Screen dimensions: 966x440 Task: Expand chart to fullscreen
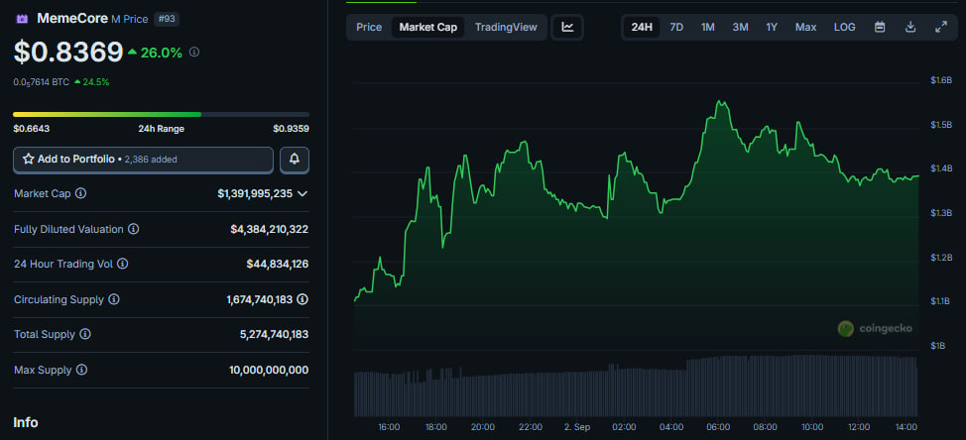940,27
